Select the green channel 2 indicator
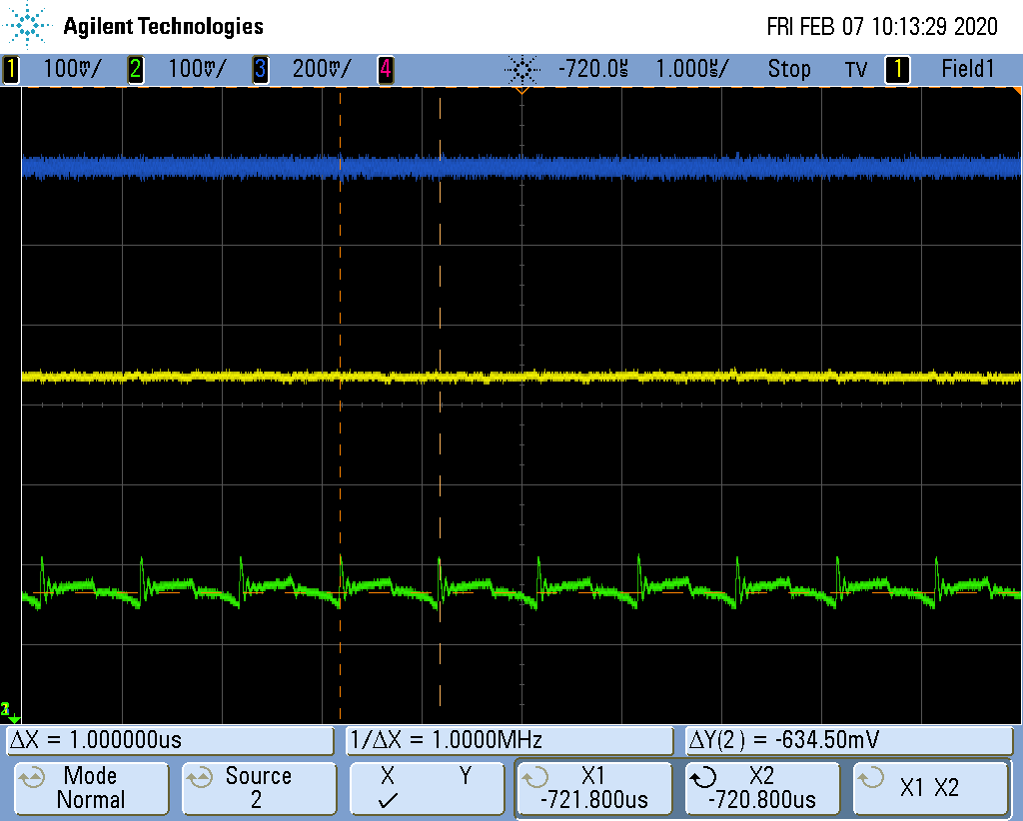This screenshot has width=1023, height=821. tap(136, 69)
